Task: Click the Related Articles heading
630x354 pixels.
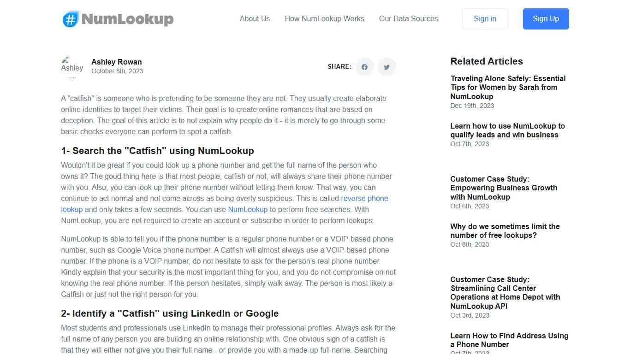Action: pos(486,61)
